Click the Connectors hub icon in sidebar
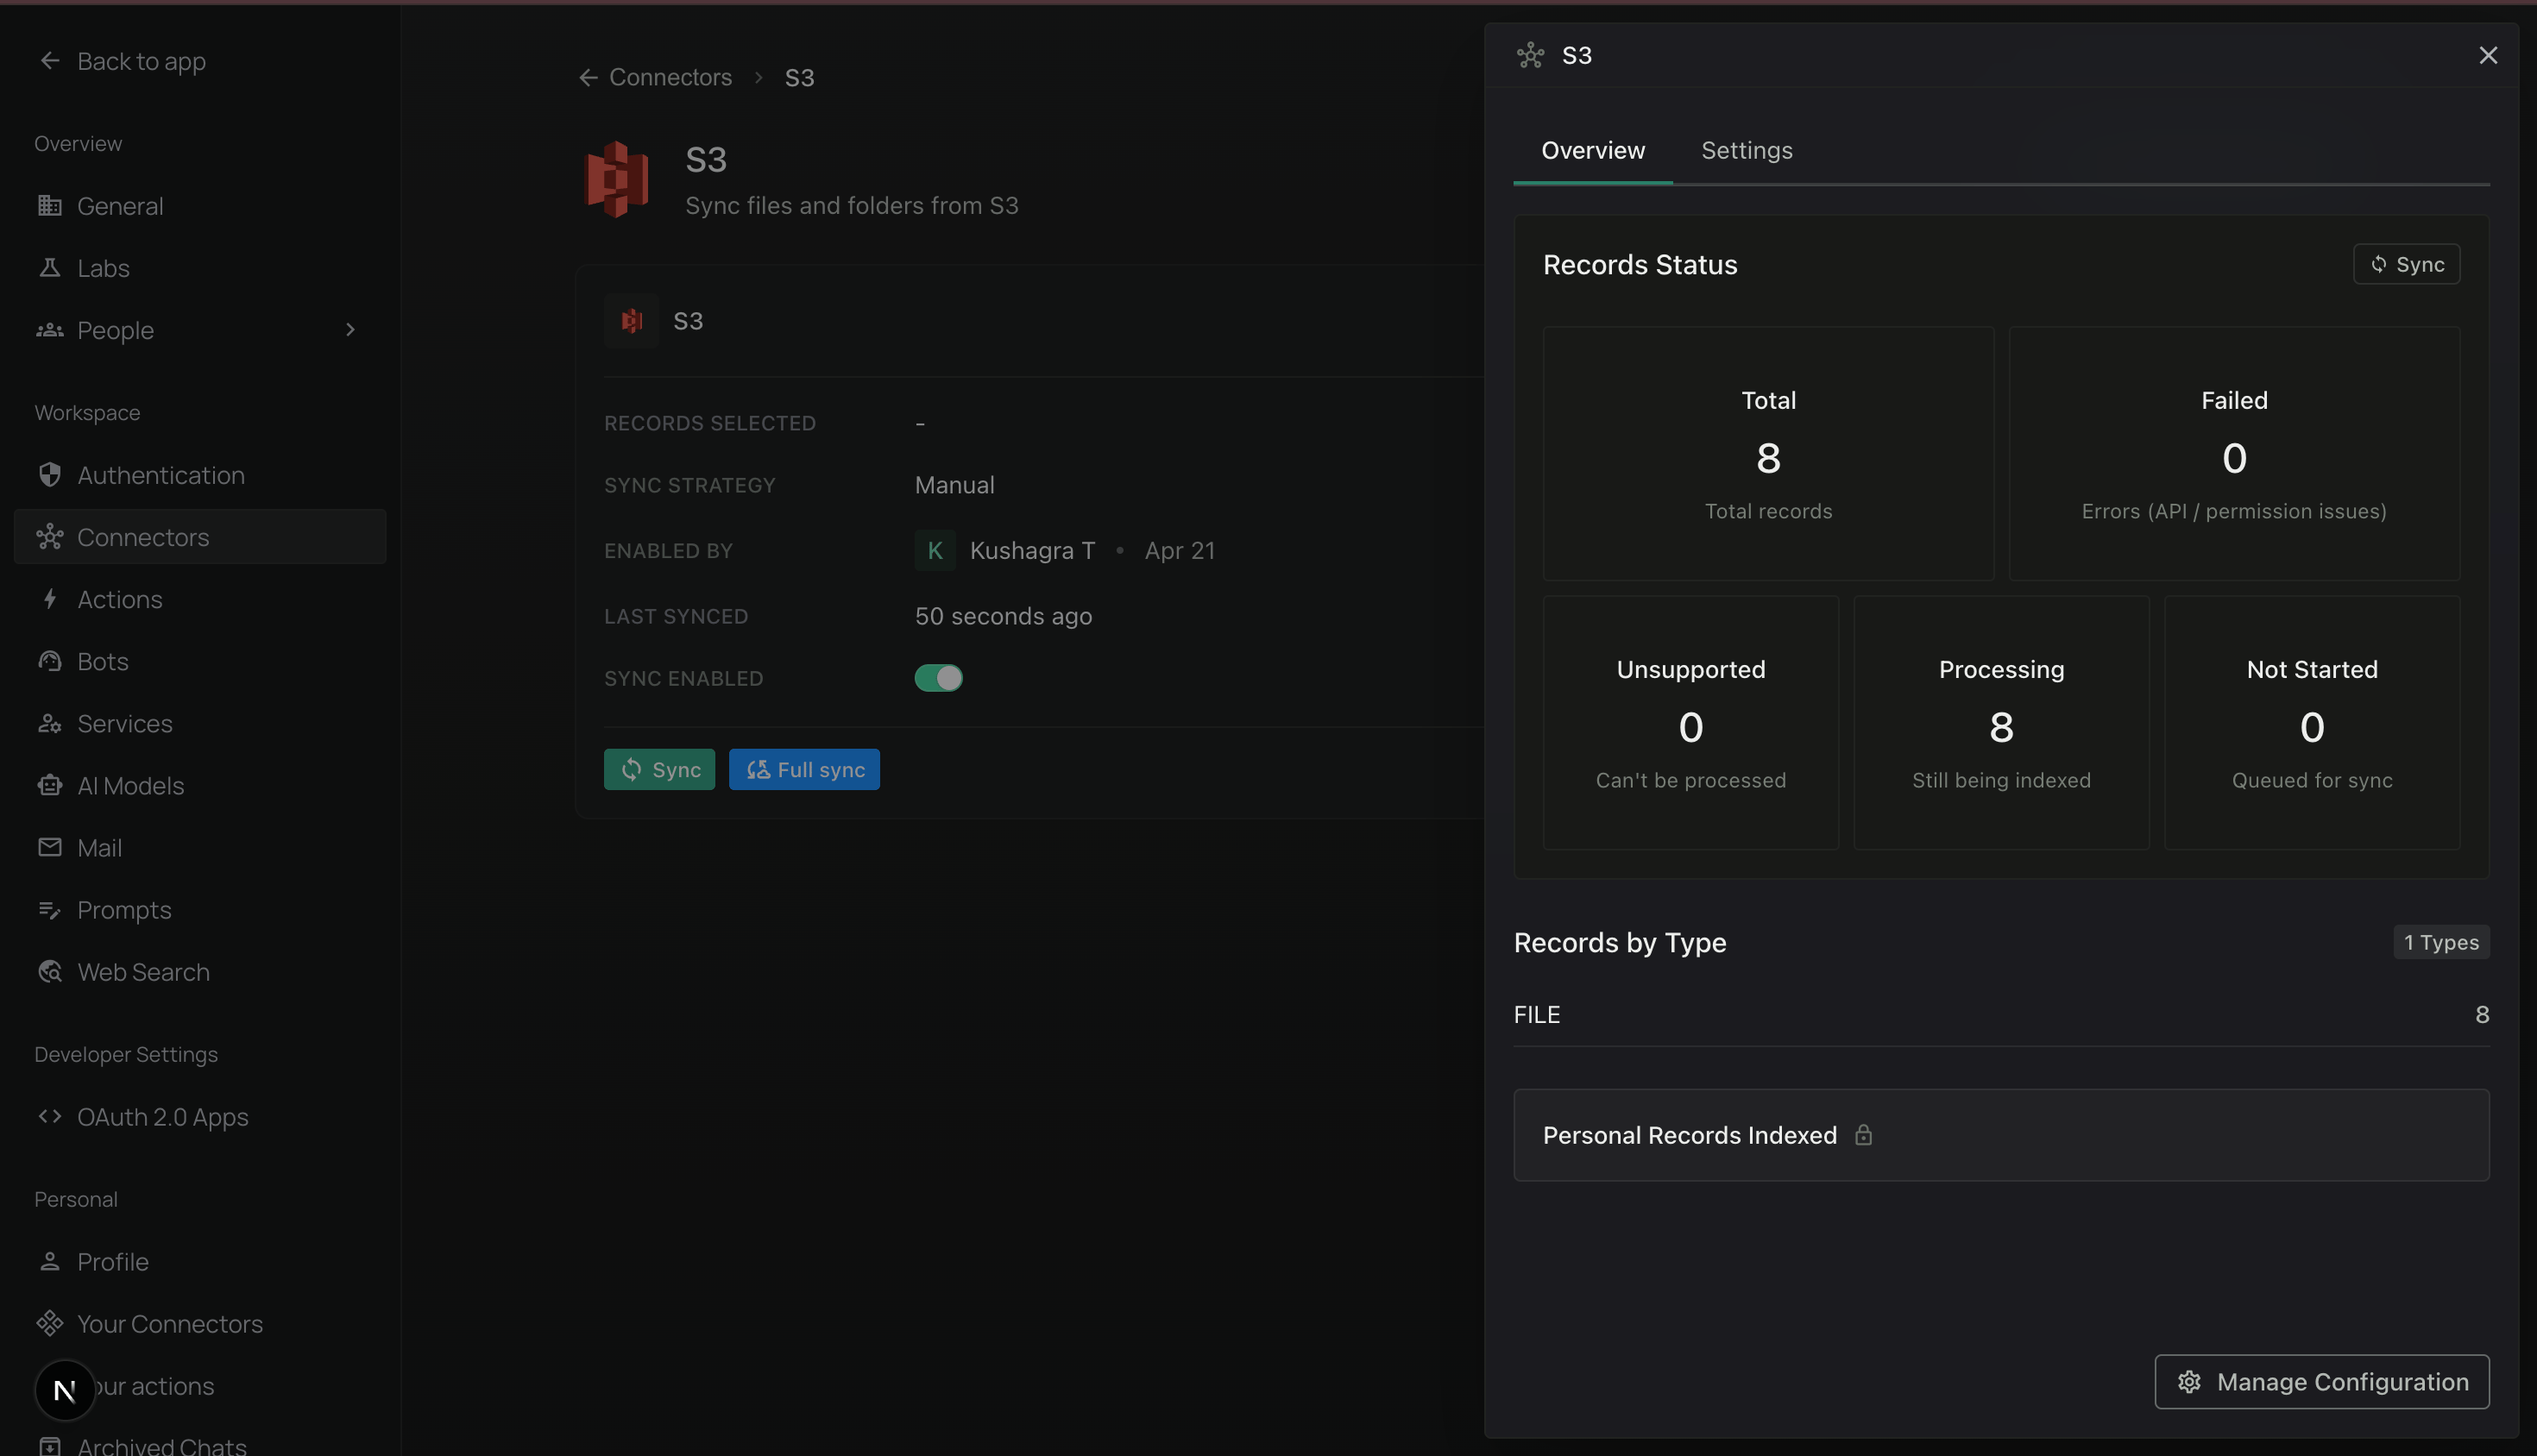The image size is (2537, 1456). [x=50, y=537]
